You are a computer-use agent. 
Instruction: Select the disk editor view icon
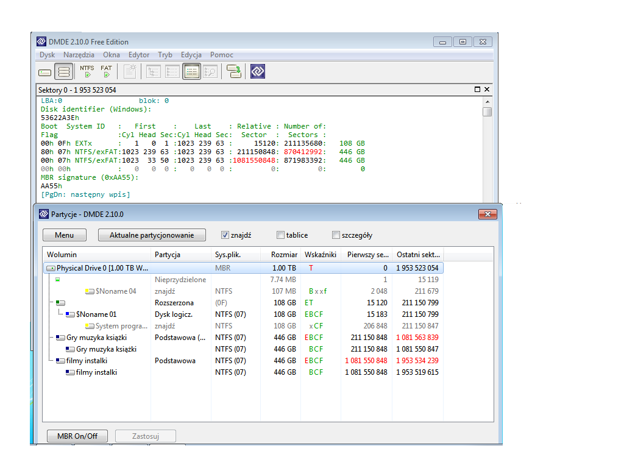(x=192, y=72)
